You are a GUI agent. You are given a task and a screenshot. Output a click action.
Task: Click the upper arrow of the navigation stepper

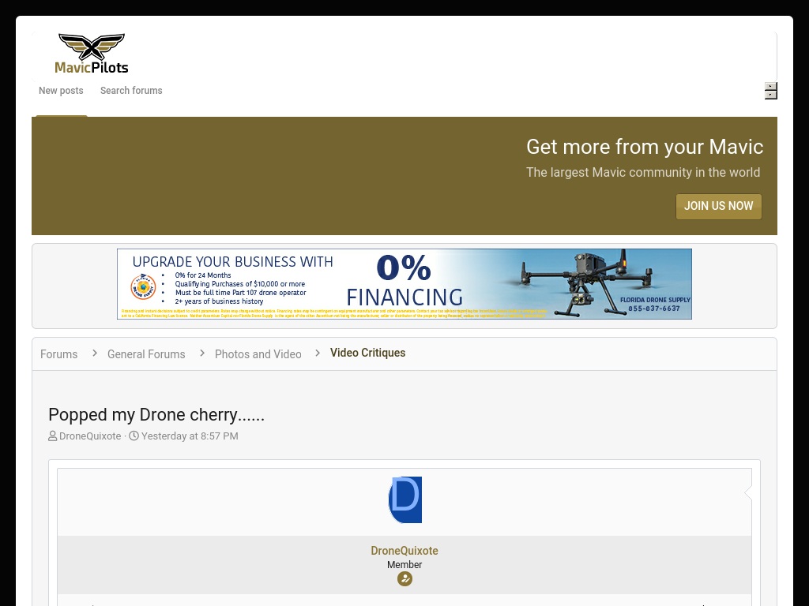click(771, 87)
